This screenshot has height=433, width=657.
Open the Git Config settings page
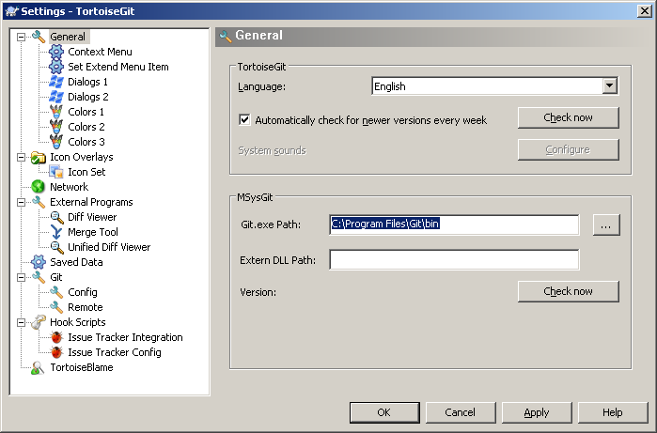tap(83, 292)
